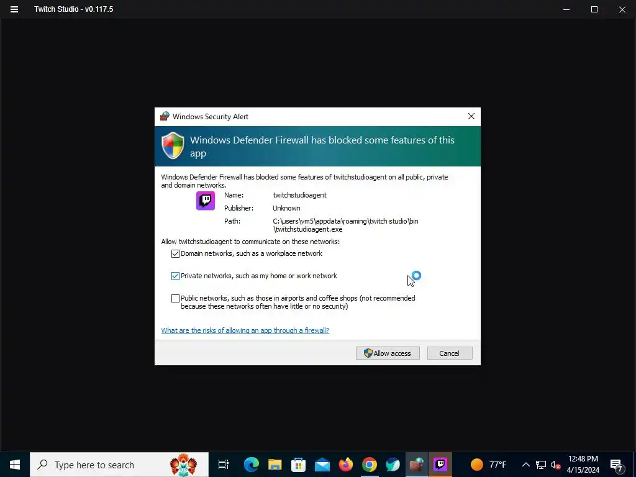Screen dimensions: 636x477
Task: Open the Twitch Studio hamburger menu
Action: coord(14,9)
